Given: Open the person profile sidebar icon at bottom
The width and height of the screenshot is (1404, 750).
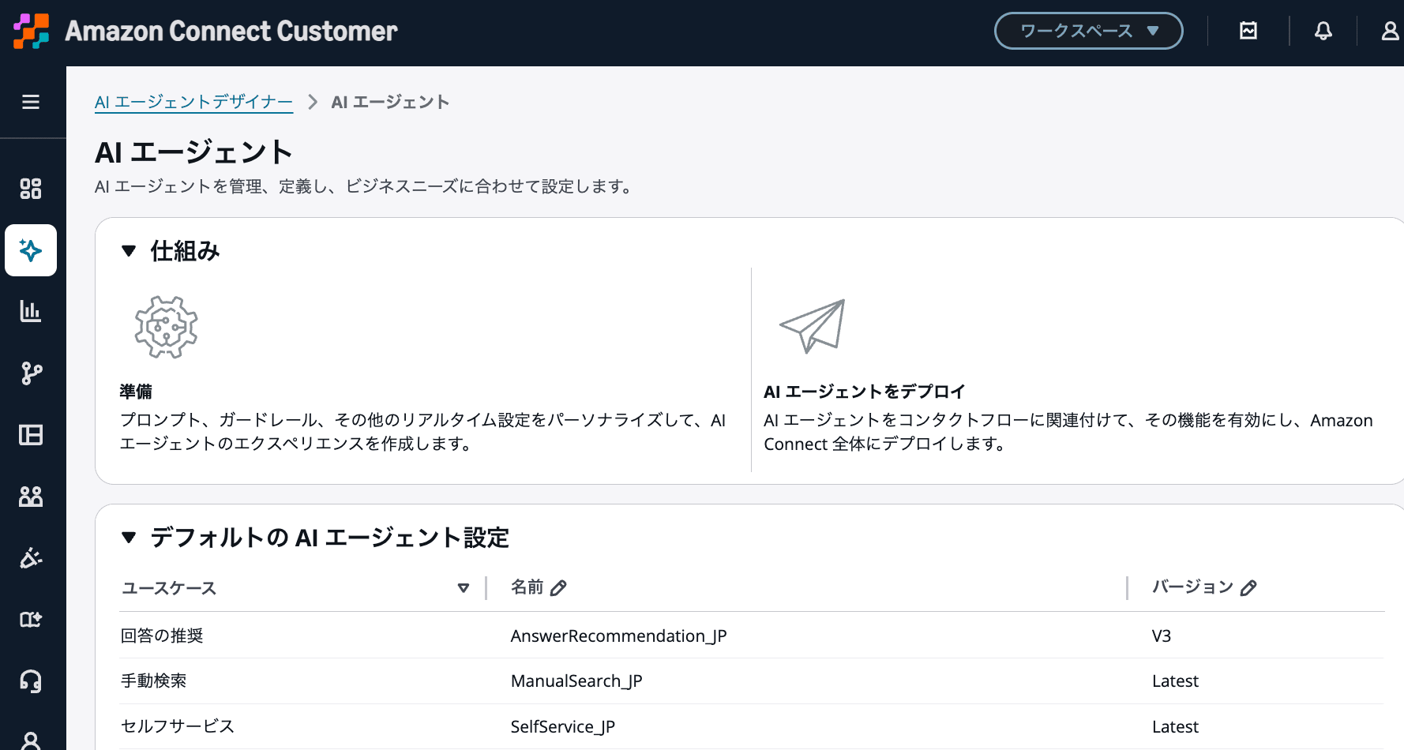Looking at the screenshot, I should click(31, 741).
